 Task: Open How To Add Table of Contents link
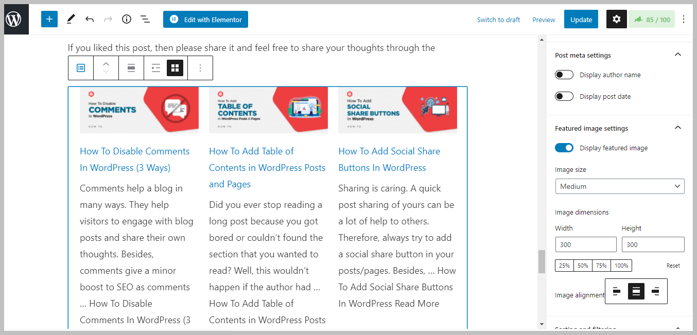[267, 168]
